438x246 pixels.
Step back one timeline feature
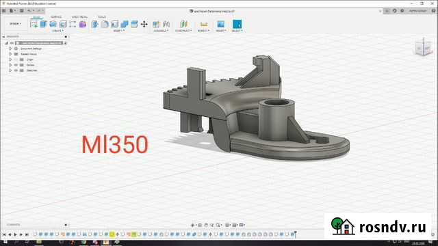[x=10, y=235]
